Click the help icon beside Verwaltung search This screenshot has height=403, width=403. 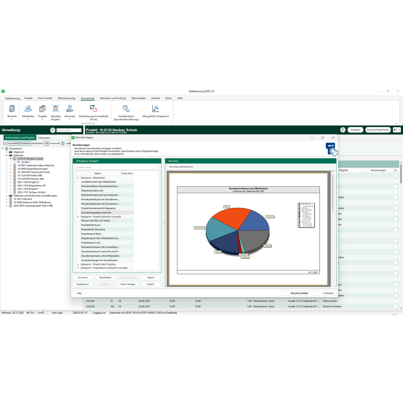(x=53, y=130)
